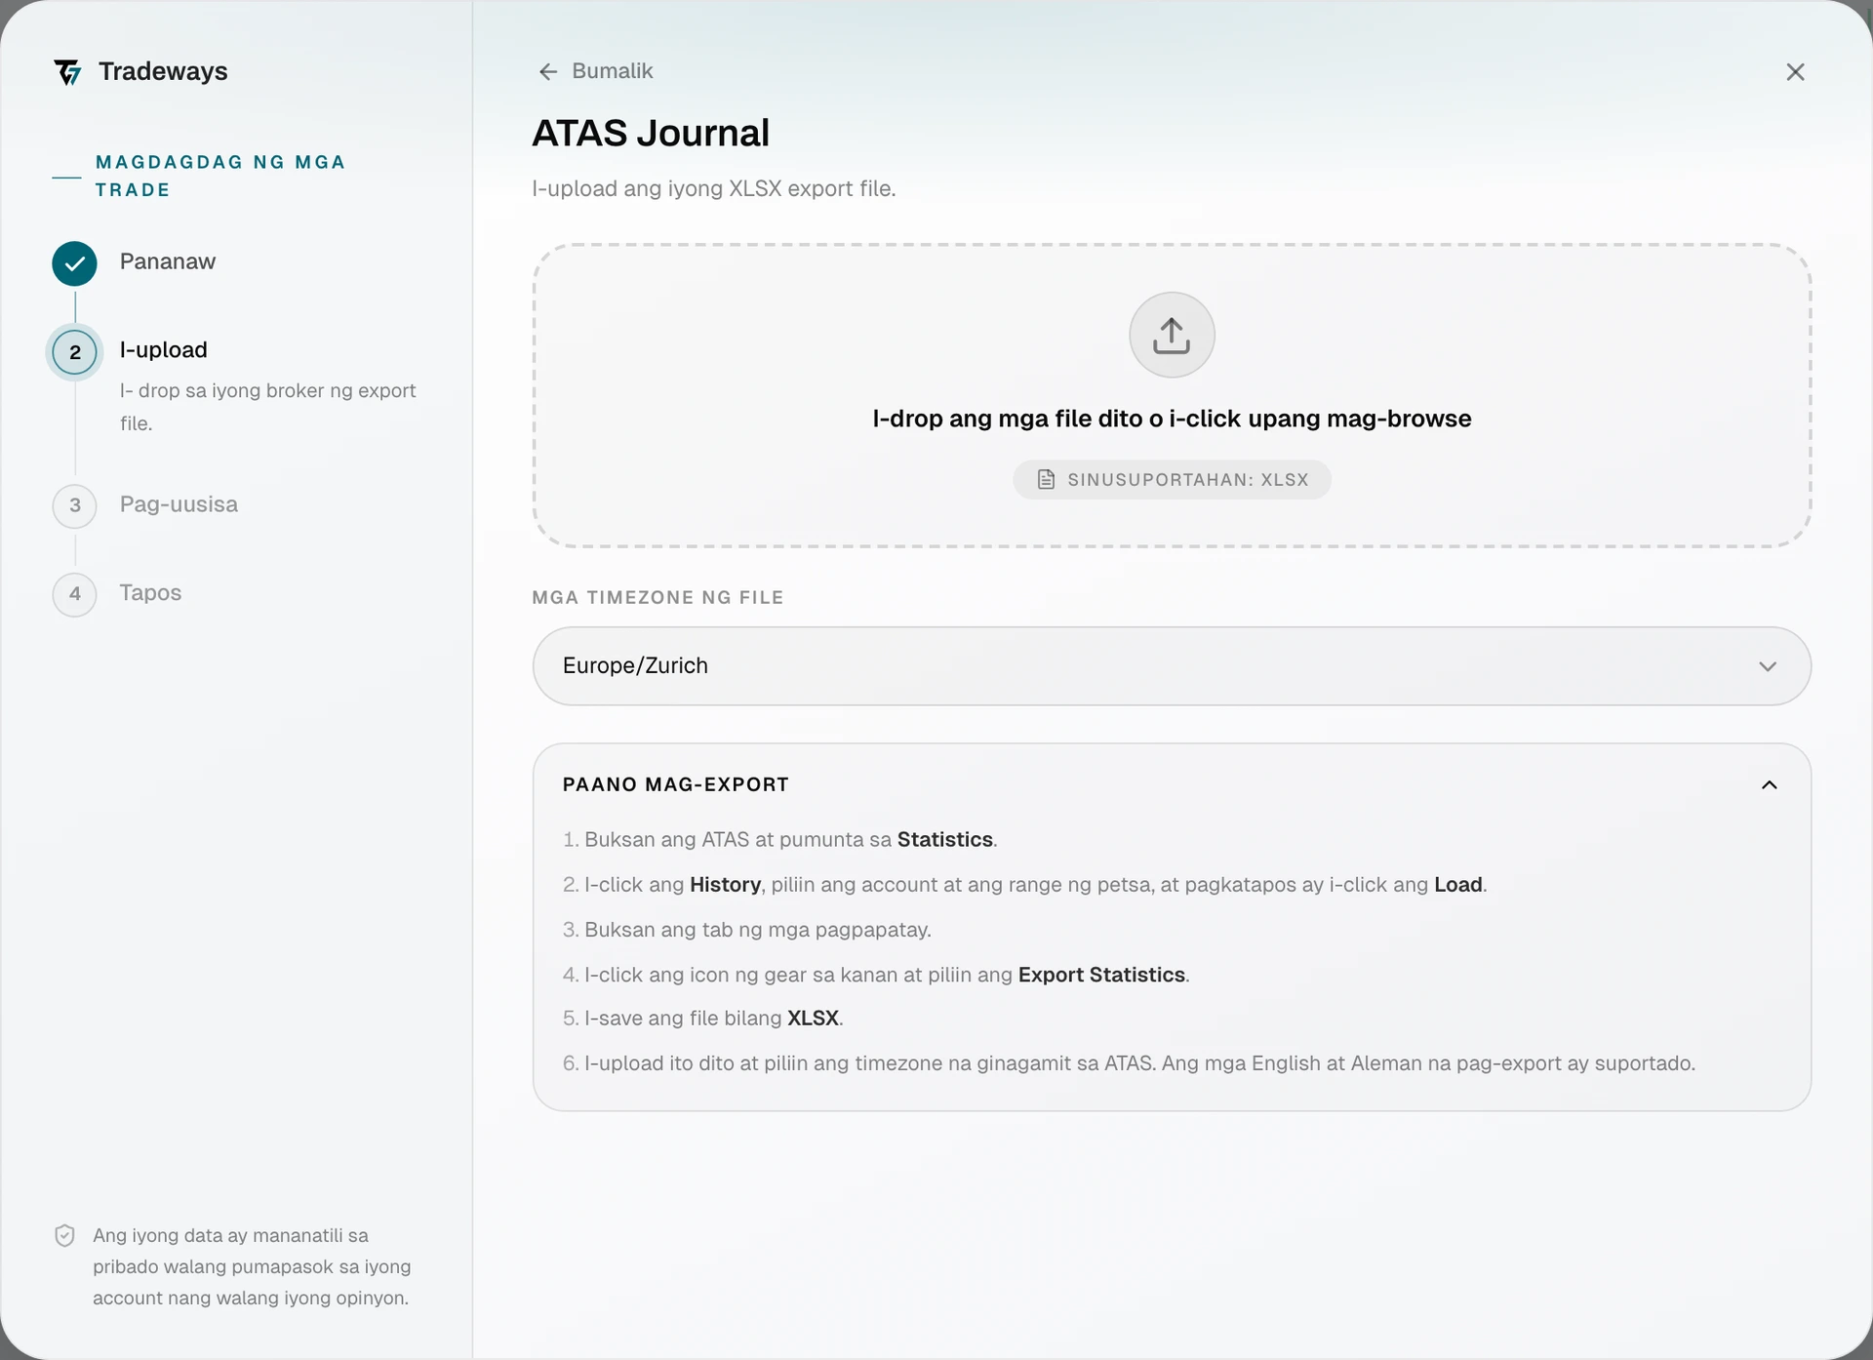
Task: Click the privacy note about your data
Action: tap(252, 1266)
